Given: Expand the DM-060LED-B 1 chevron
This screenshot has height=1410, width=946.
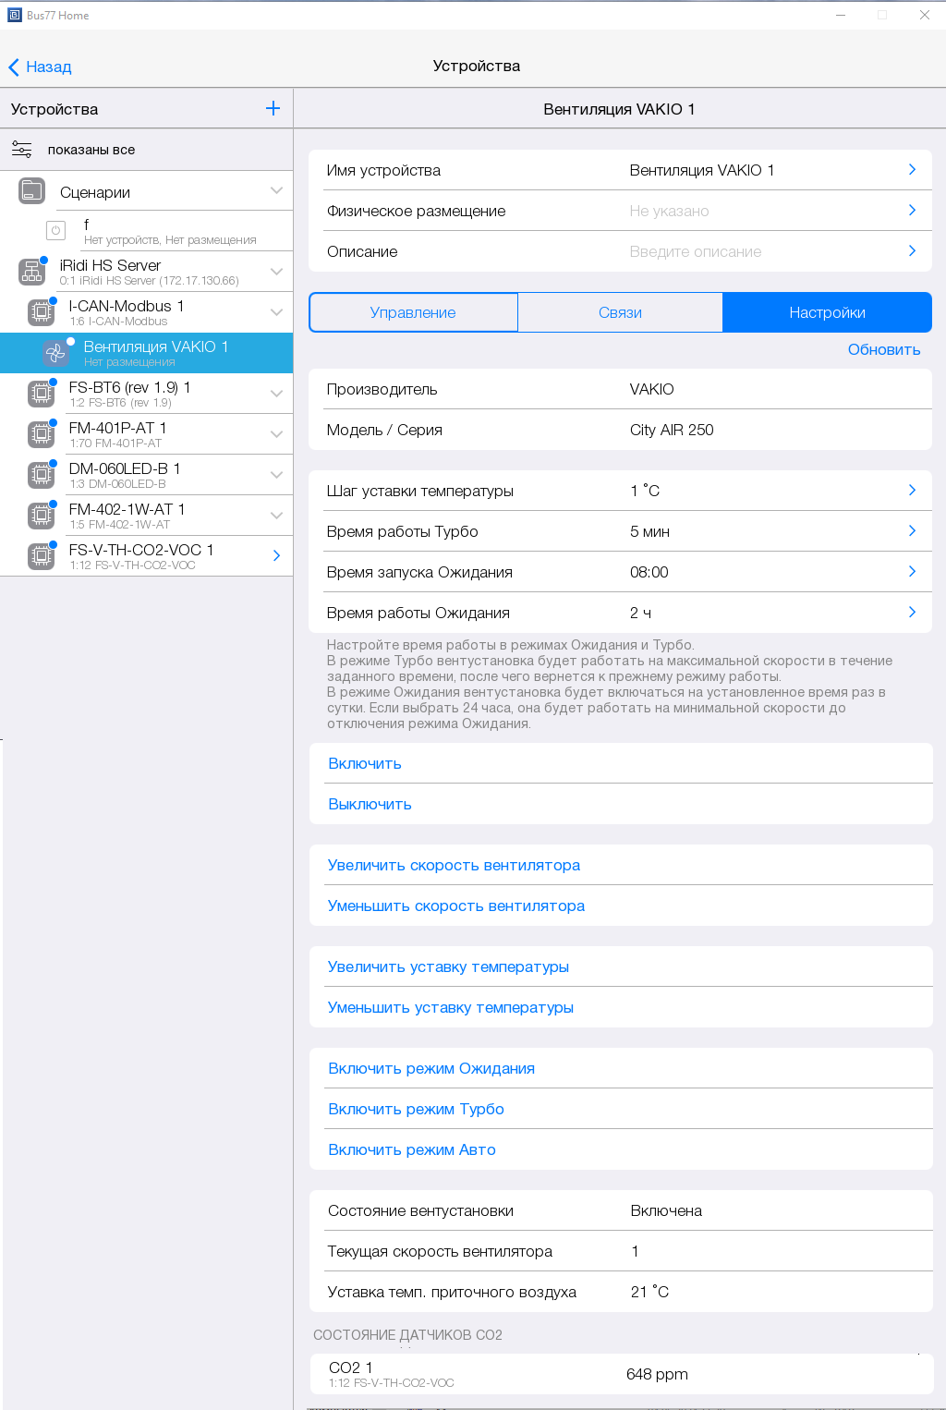Looking at the screenshot, I should pos(276,475).
